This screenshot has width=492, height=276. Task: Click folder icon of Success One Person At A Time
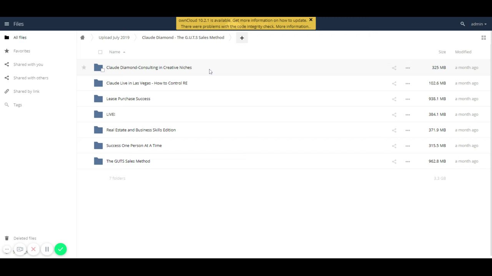coord(98,145)
